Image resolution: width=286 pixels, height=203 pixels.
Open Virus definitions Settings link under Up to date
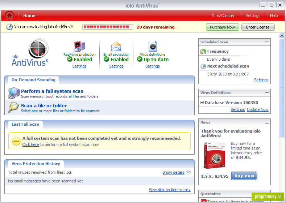point(153,66)
